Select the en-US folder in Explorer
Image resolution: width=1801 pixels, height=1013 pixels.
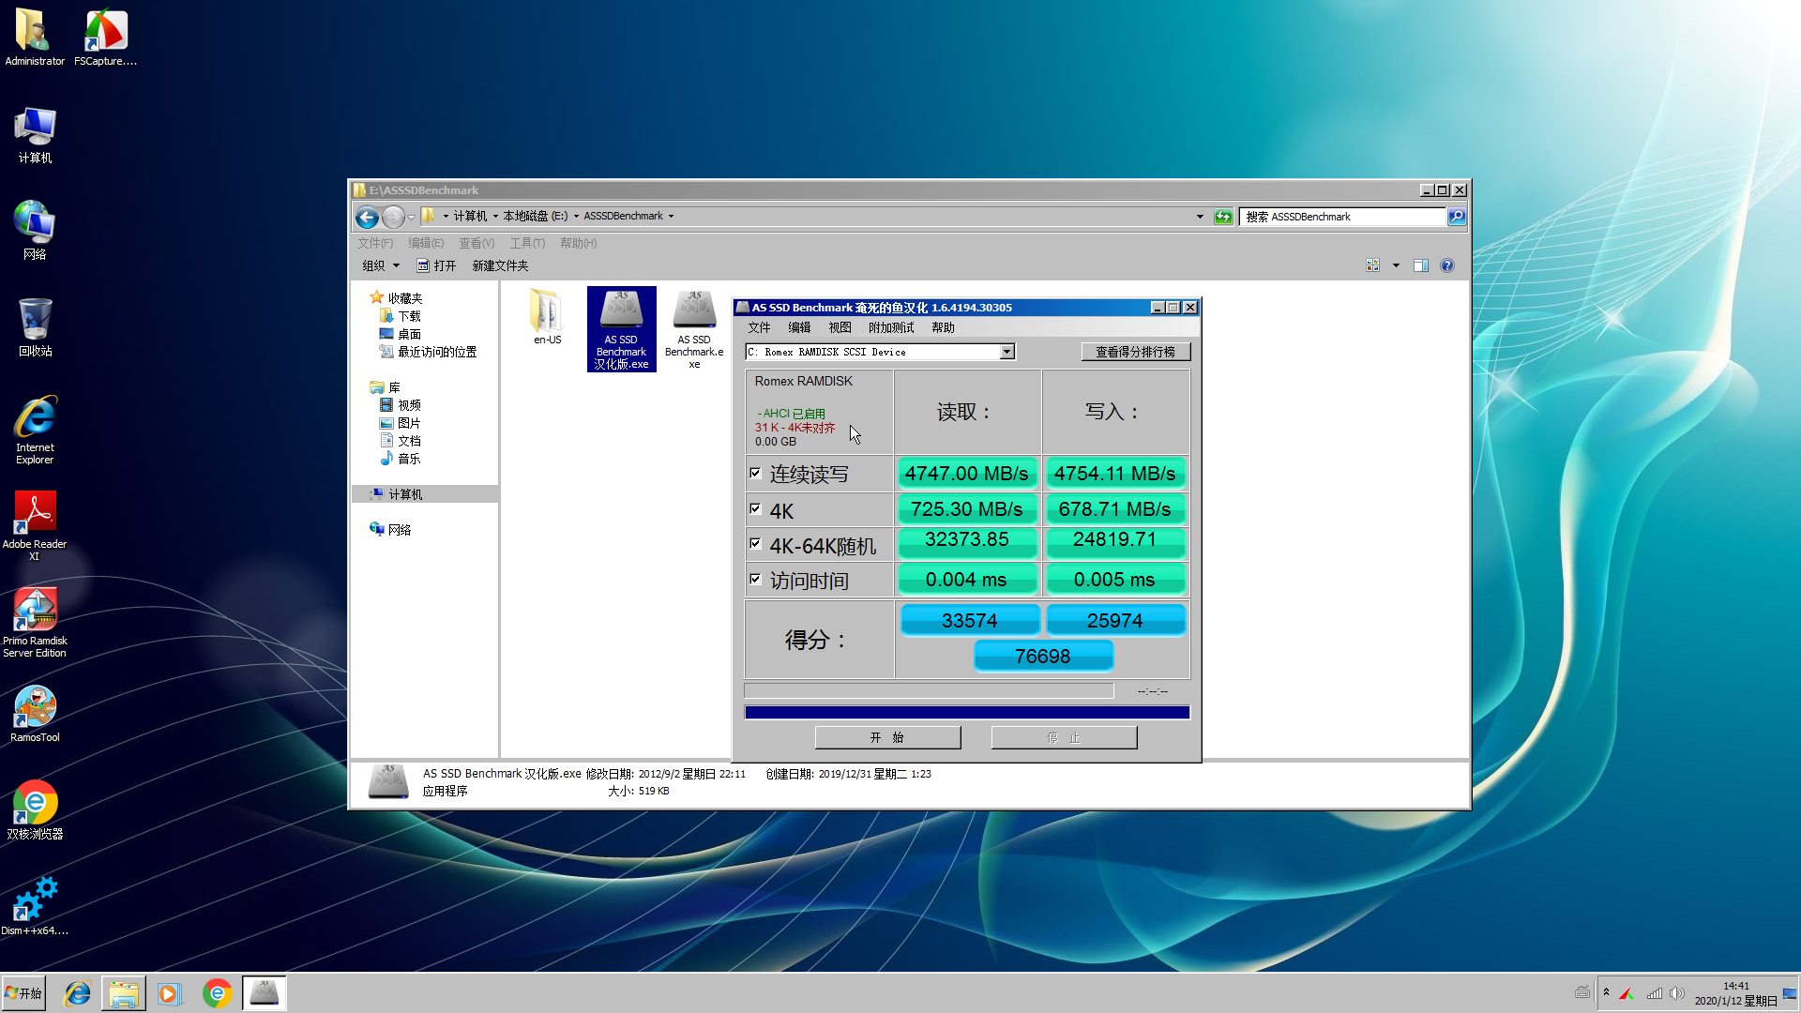coord(547,317)
